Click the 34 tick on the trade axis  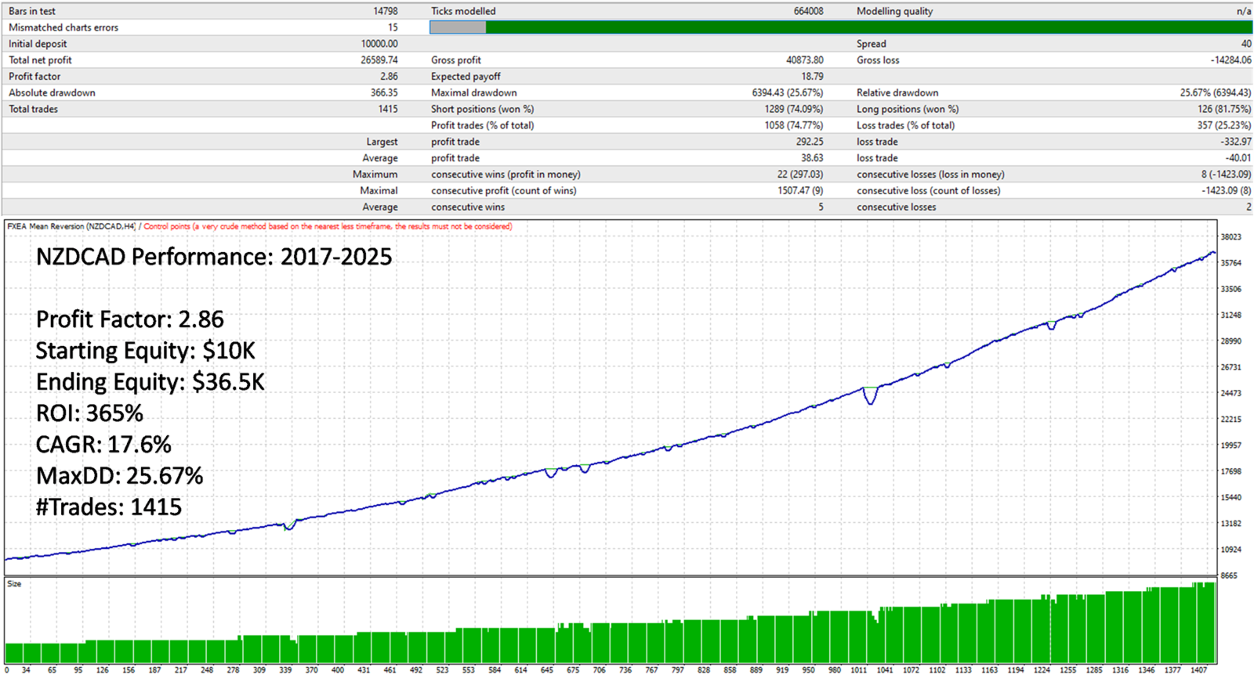click(26, 670)
